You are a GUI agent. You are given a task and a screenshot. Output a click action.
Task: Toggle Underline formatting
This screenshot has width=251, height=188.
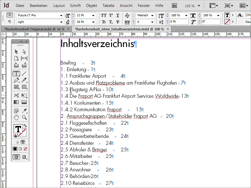click(118, 15)
